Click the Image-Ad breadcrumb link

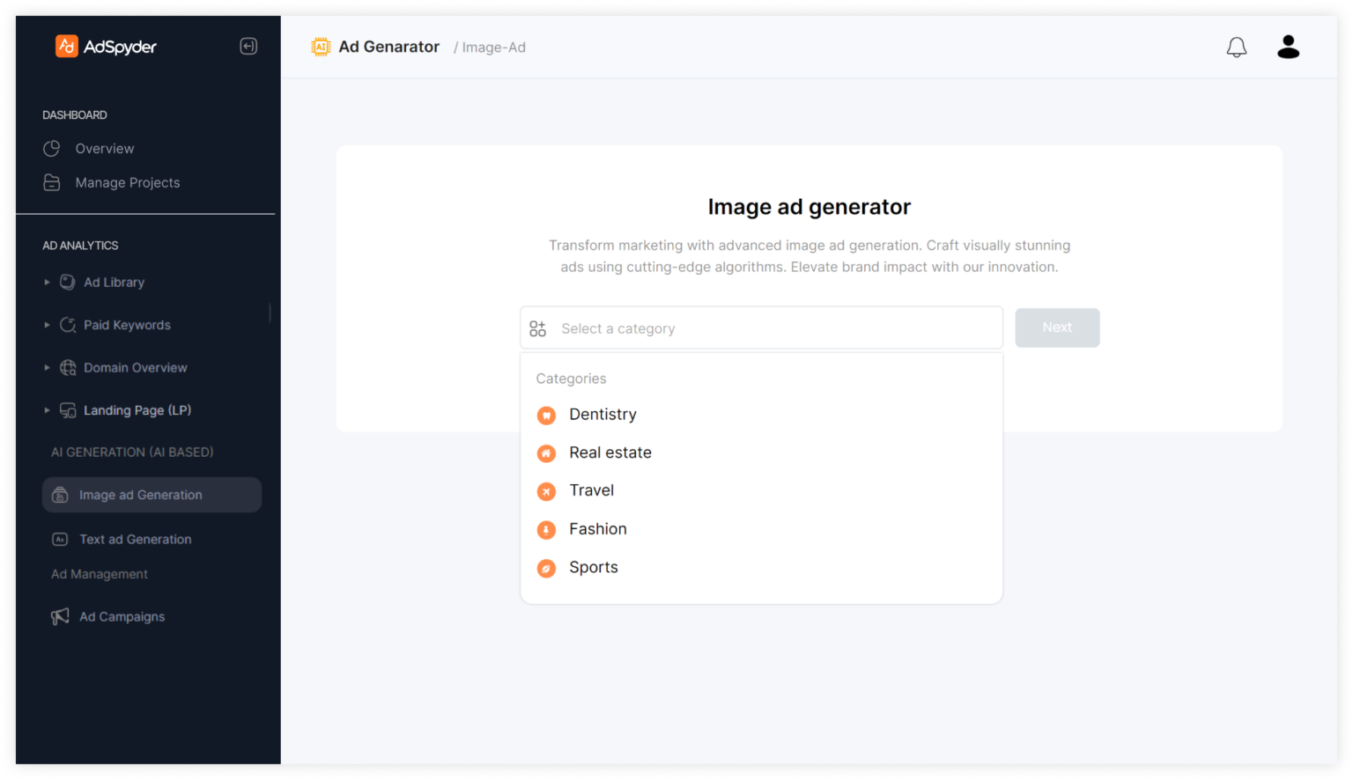[x=493, y=48]
